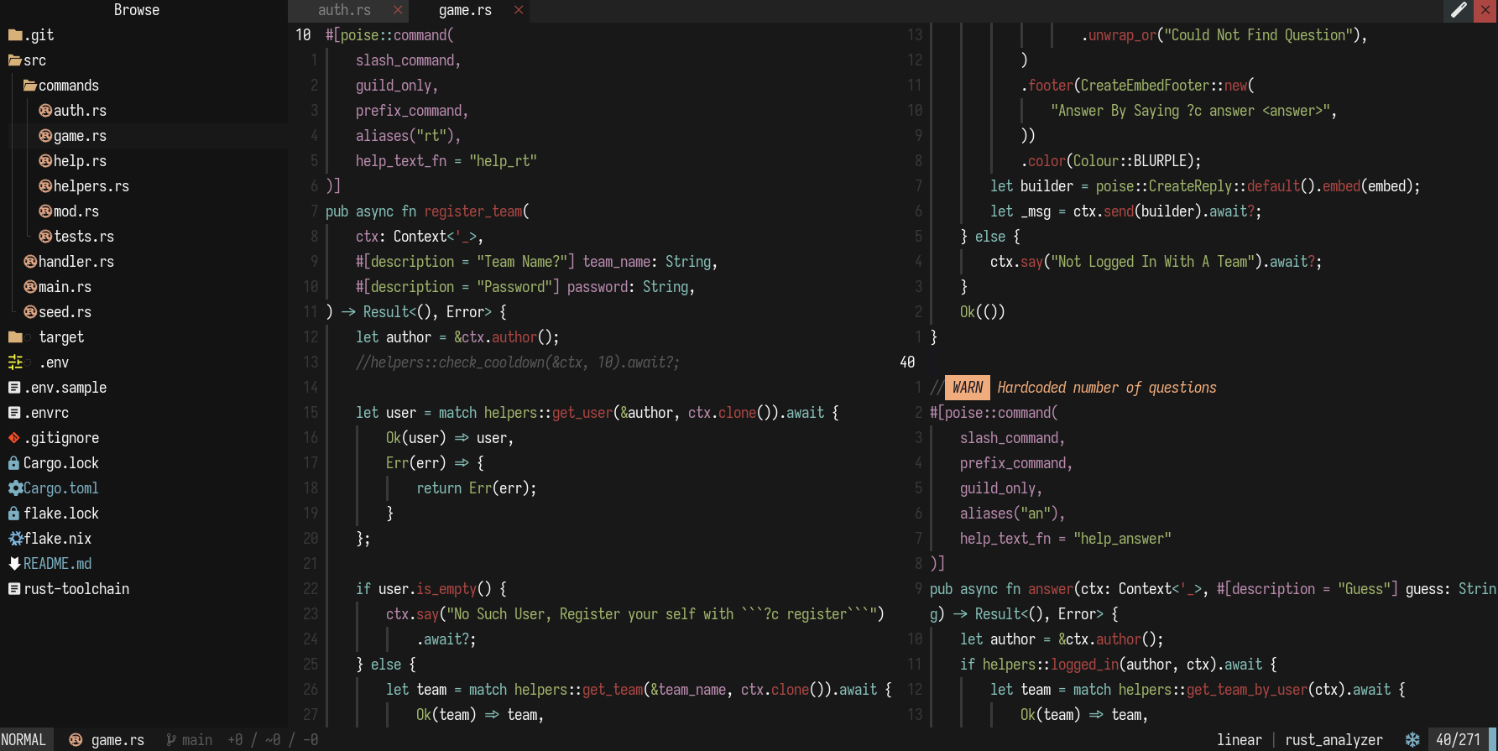This screenshot has width=1498, height=751.
Task: Close the game.rs tab
Action: (x=519, y=10)
